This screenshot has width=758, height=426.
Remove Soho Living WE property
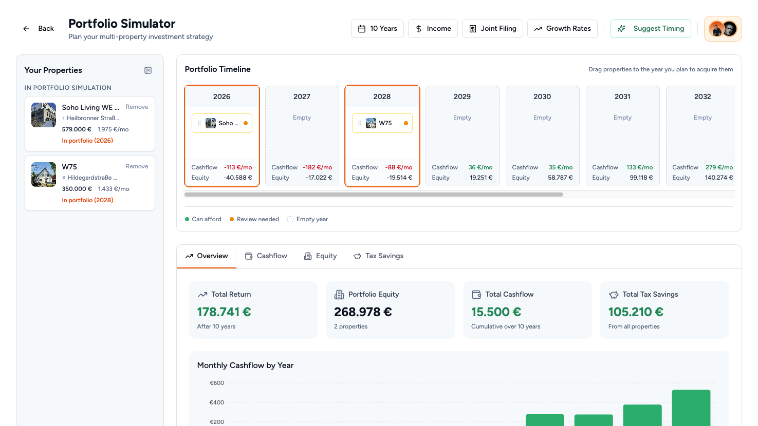coord(137,107)
